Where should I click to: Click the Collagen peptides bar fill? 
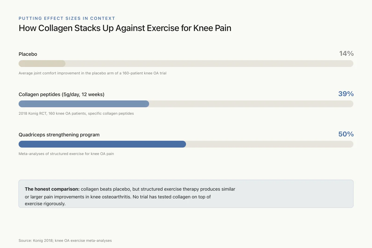[x=84, y=104]
